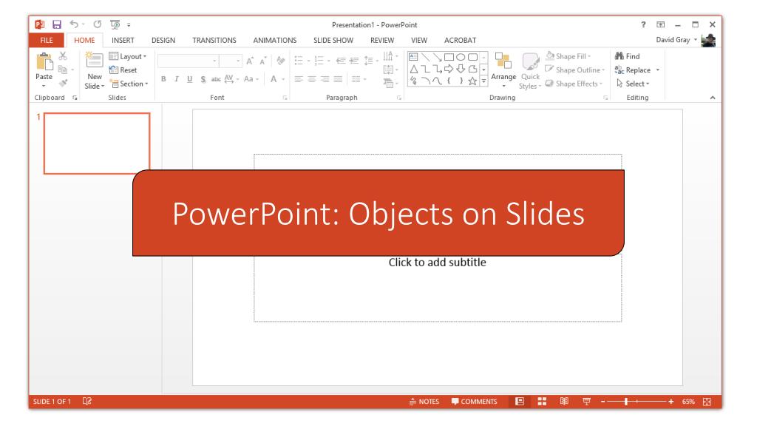Switch to the TRANSITIONS tab
757x426 pixels.
click(214, 40)
